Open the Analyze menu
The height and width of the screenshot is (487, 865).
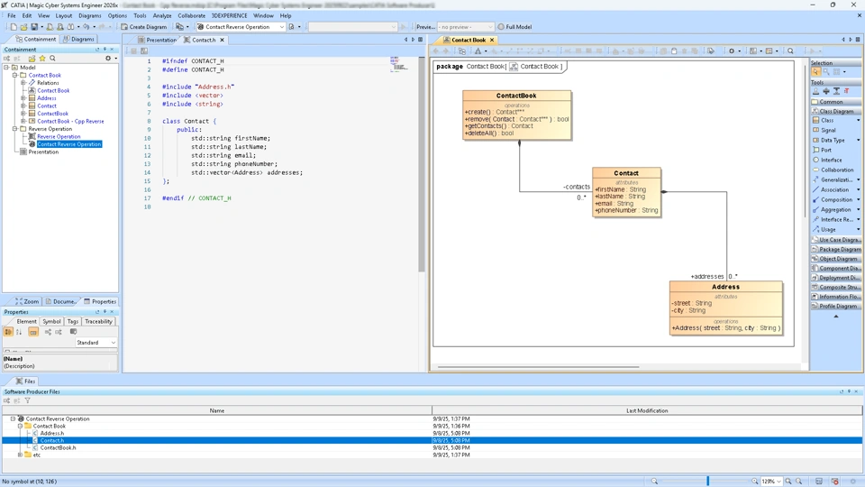tap(162, 15)
